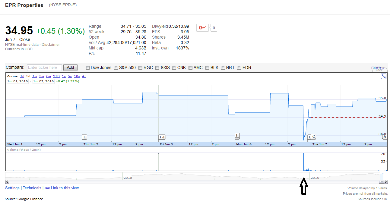This screenshot has height=205, width=390.
Task: Click the chain icon beside Link to this view
Action: point(47,188)
